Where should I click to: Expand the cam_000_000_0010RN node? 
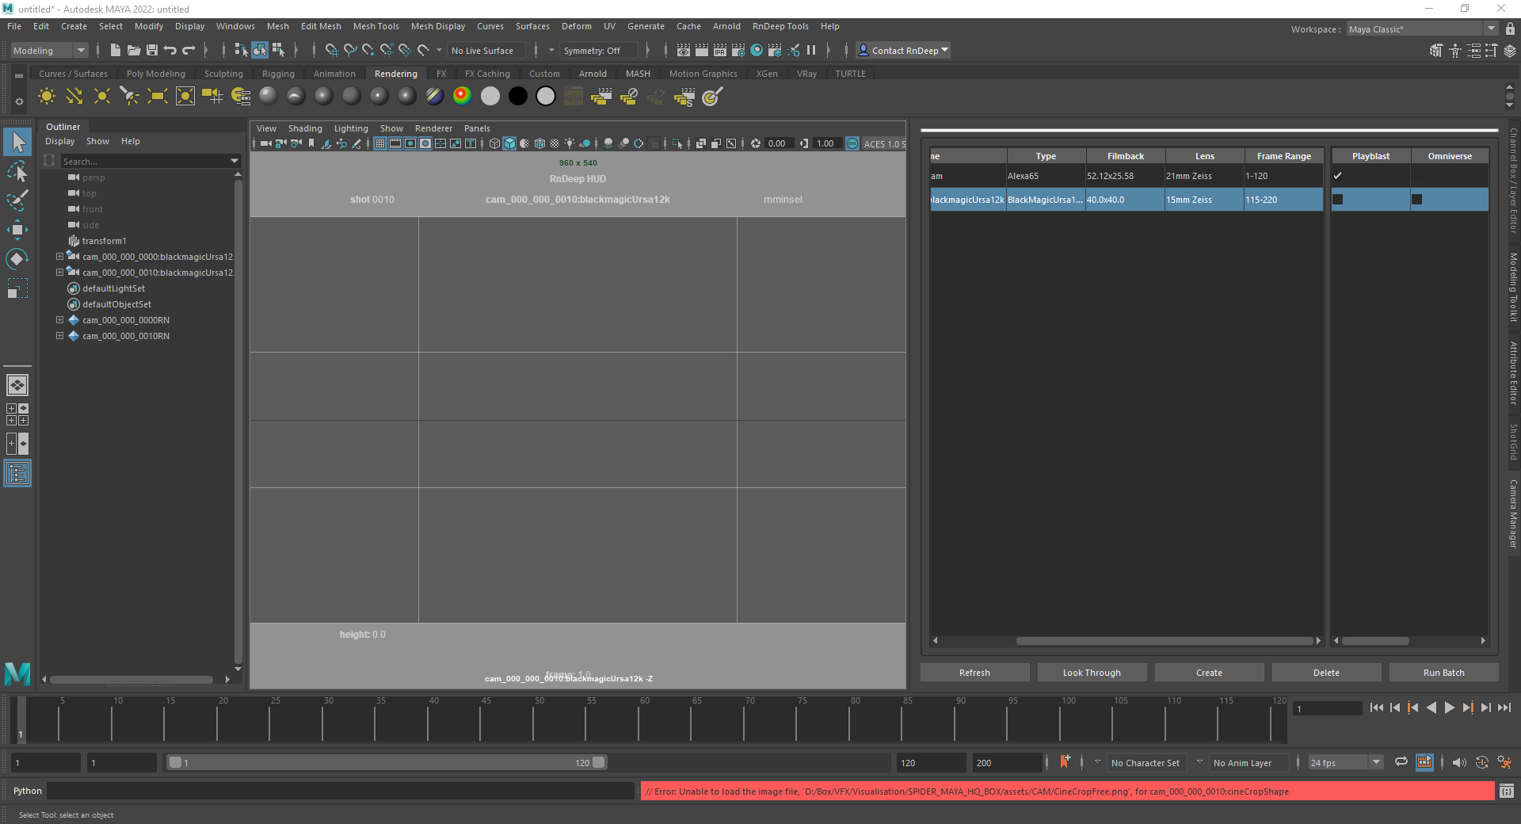click(59, 336)
